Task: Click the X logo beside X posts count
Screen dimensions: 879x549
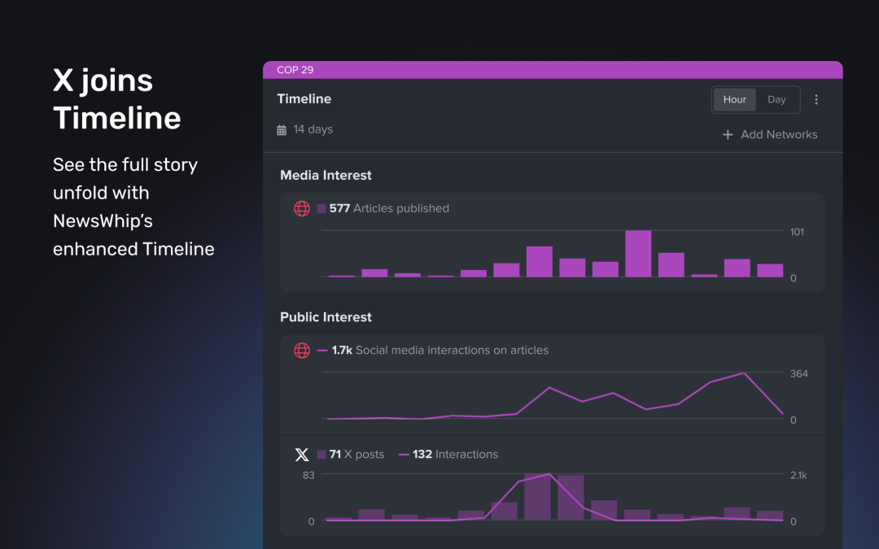Action: pos(302,454)
